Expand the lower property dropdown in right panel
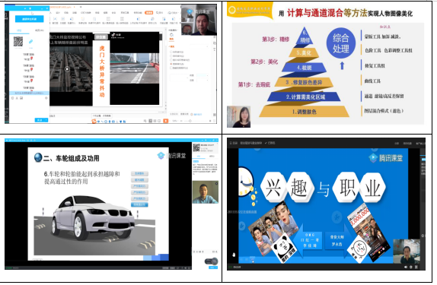 pyautogui.click(x=203, y=80)
